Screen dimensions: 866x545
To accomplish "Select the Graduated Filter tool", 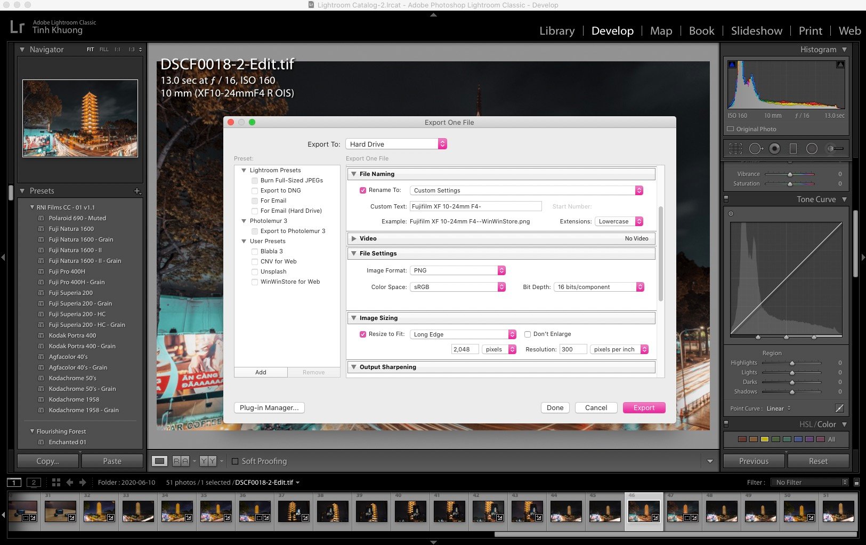I will 793,149.
